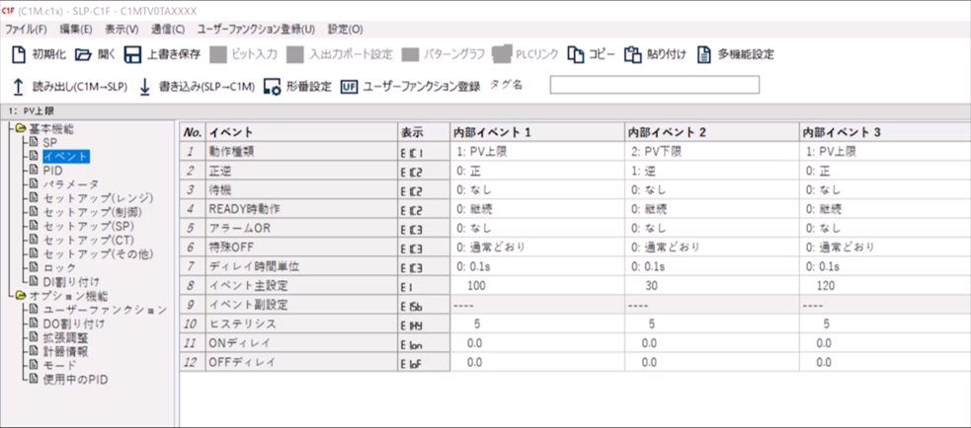Write to device via 書き込み(SLP→C1M)
The height and width of the screenshot is (428, 971).
[x=144, y=86]
